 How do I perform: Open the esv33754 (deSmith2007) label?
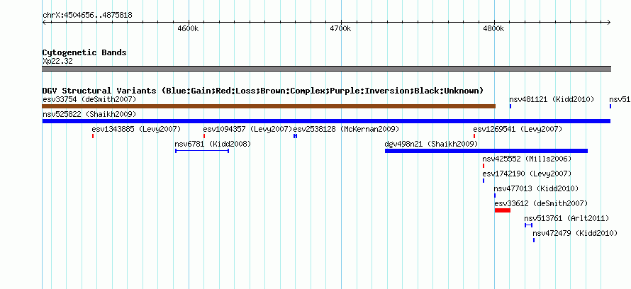[89, 99]
